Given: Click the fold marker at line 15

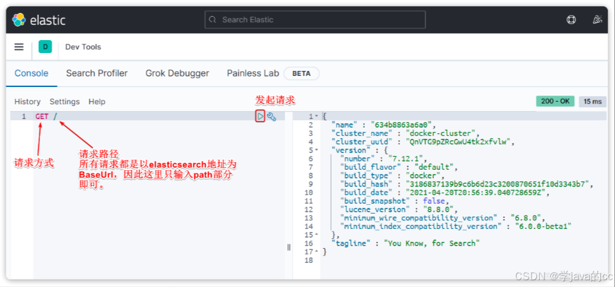Looking at the screenshot, I should click(x=317, y=235).
